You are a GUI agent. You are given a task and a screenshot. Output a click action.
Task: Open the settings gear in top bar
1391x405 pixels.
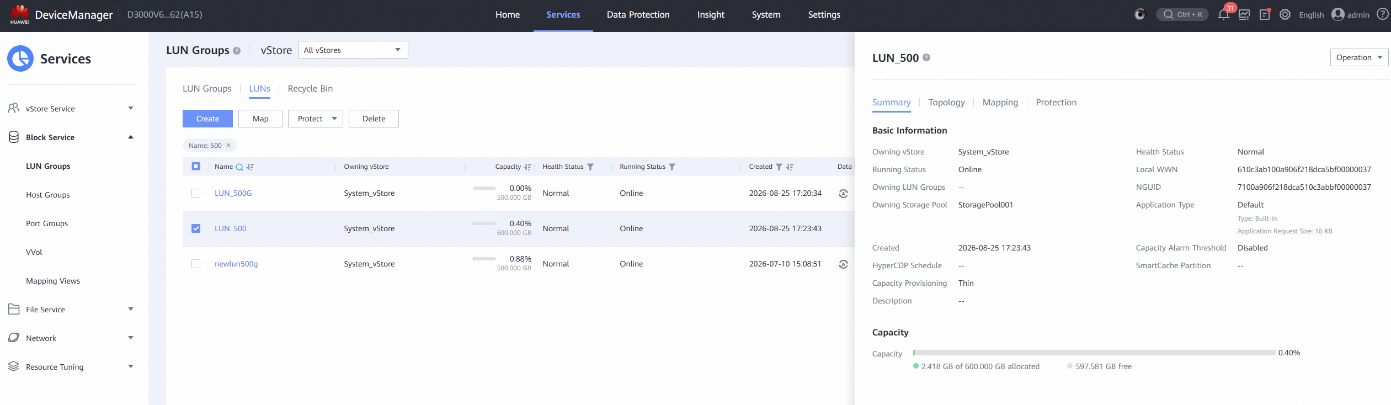(x=1285, y=15)
